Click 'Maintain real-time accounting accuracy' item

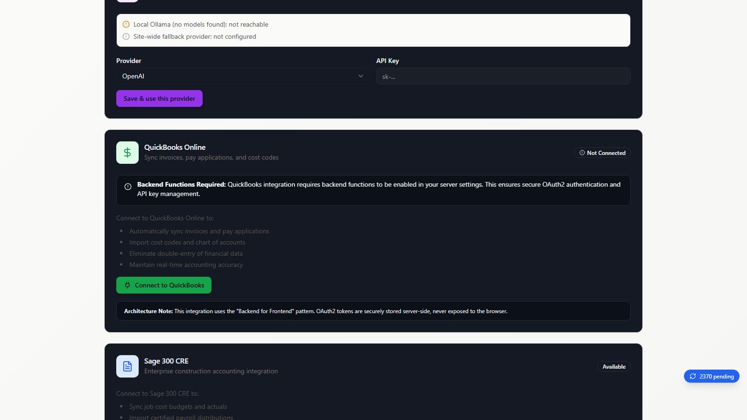click(x=186, y=265)
